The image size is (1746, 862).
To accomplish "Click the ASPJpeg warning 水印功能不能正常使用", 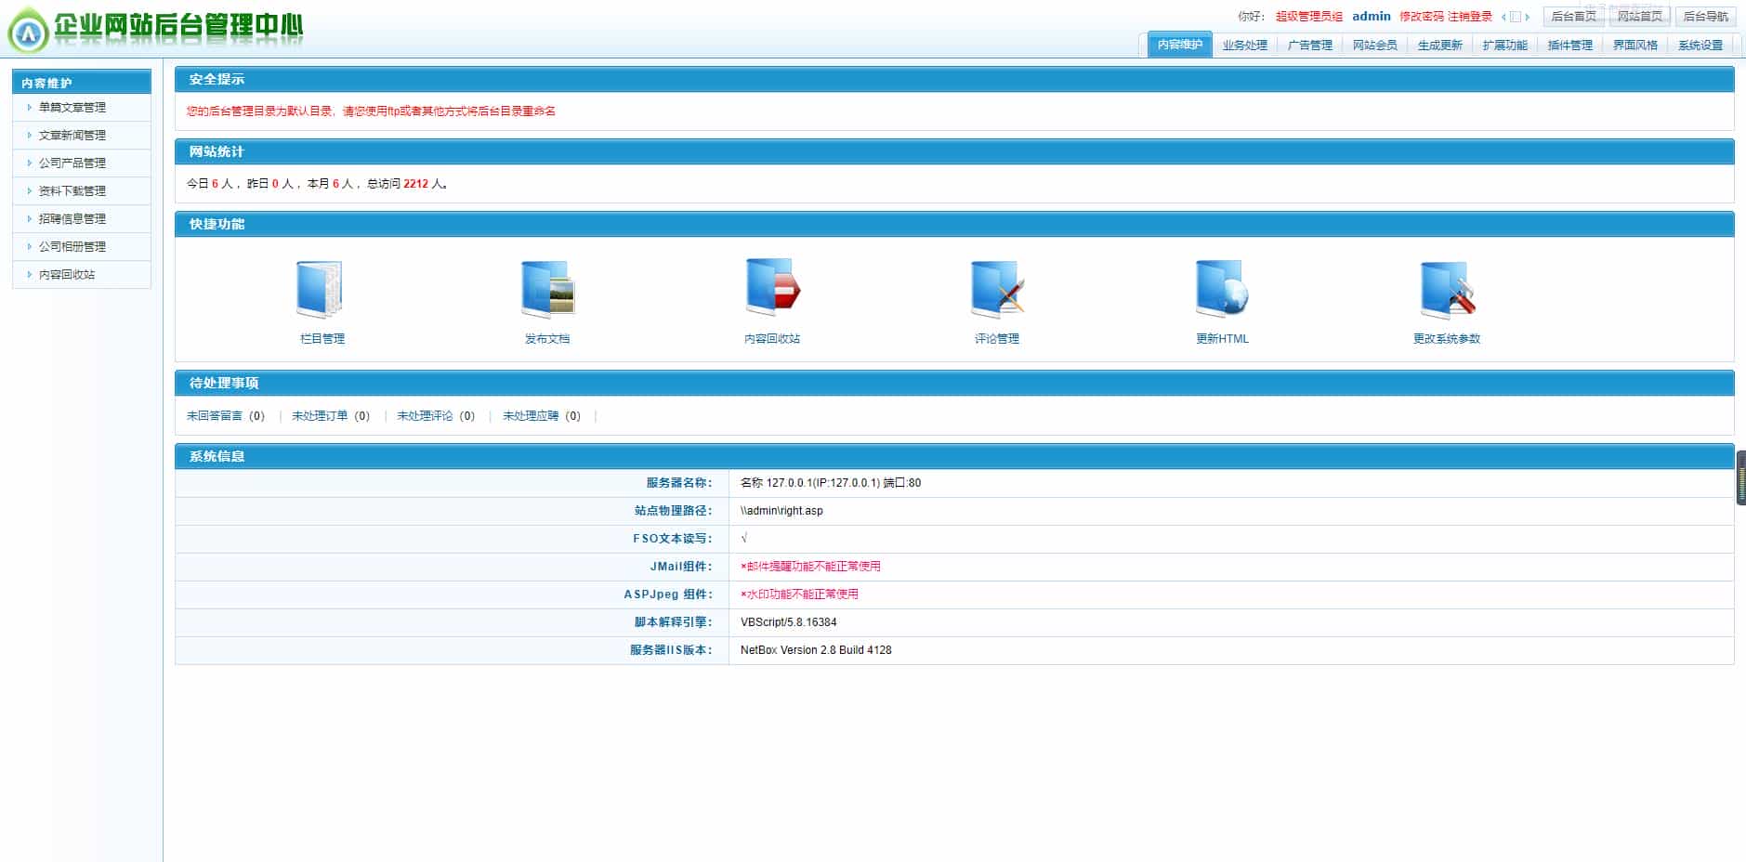I will tap(799, 594).
